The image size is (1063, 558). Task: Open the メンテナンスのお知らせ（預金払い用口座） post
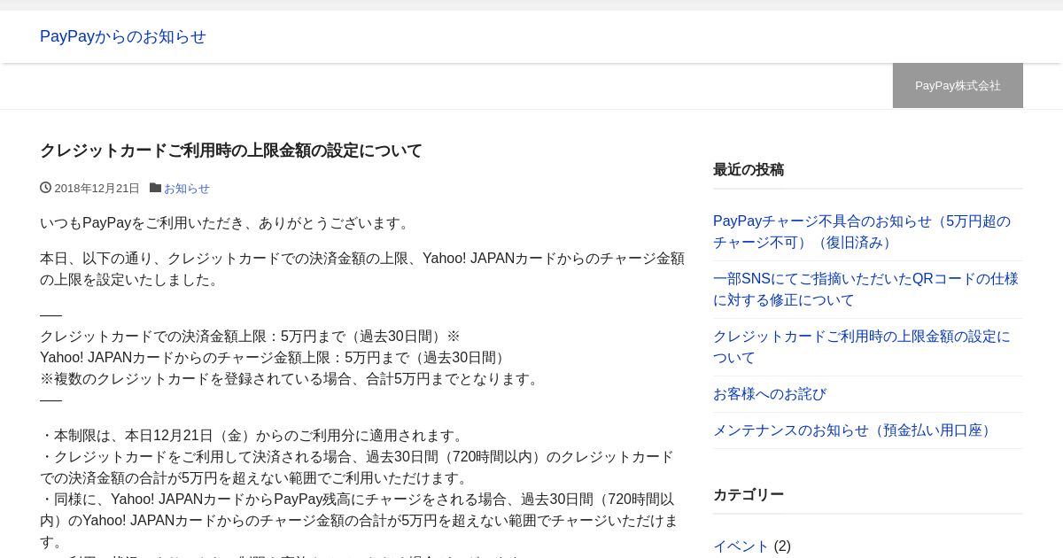click(855, 430)
